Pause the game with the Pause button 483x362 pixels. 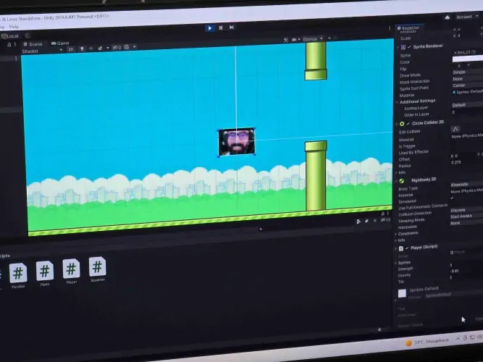(x=221, y=28)
